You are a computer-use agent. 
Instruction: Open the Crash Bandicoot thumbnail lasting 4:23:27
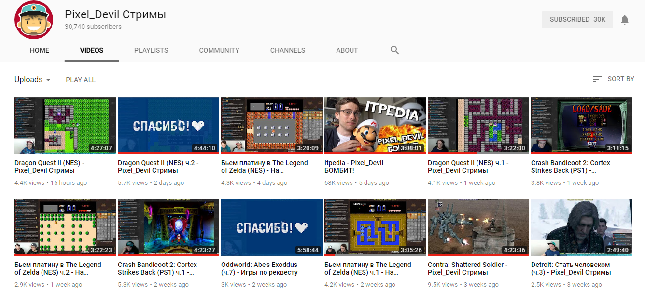tap(168, 227)
